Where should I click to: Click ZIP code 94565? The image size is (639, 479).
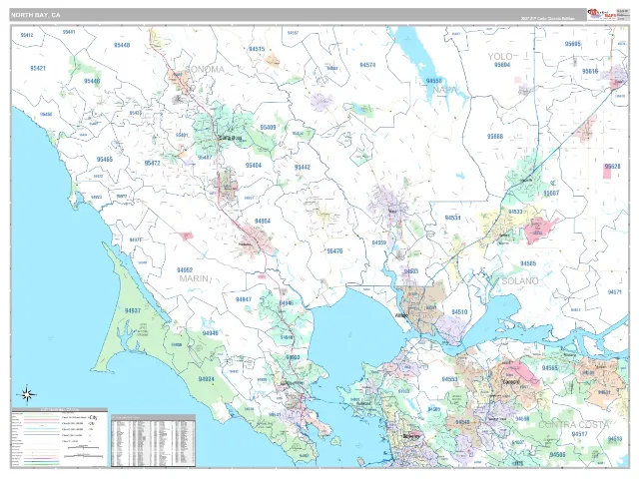click(x=550, y=368)
